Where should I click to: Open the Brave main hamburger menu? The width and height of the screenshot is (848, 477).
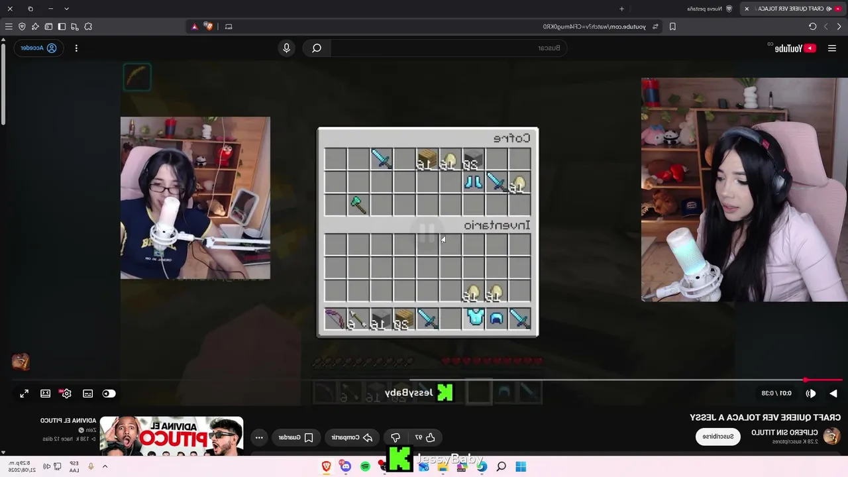pos(9,26)
